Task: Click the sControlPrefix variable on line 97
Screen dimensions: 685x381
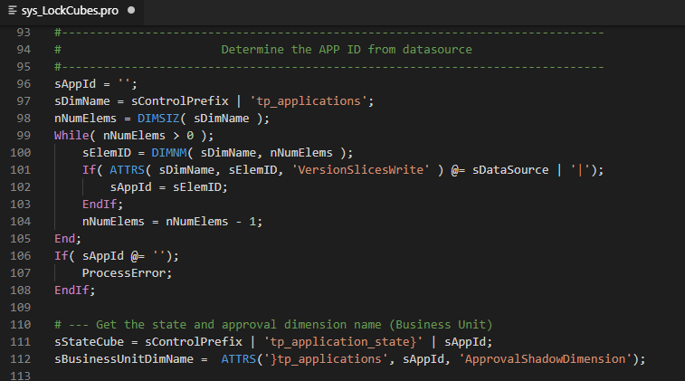Action: click(180, 101)
